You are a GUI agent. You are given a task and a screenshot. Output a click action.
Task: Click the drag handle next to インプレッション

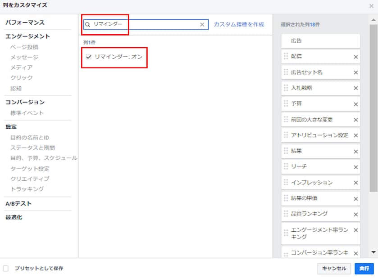[x=286, y=183]
